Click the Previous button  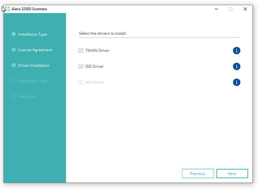[198, 173]
